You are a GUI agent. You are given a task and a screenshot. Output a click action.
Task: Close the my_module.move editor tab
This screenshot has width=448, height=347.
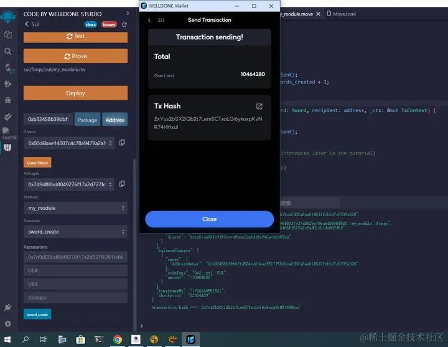tap(319, 14)
